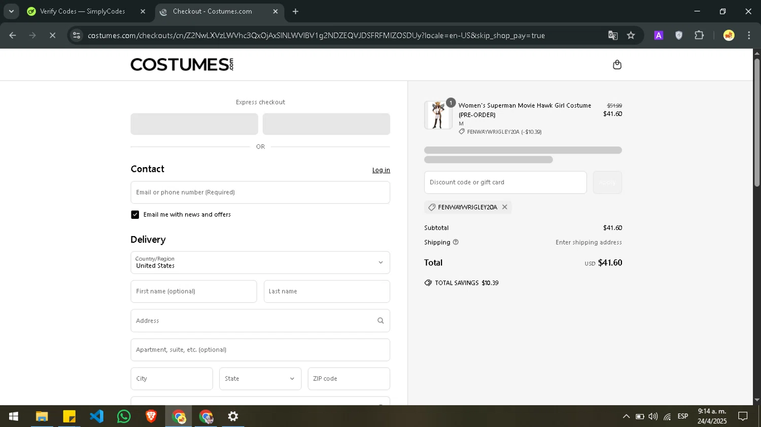Click the translate page icon
The width and height of the screenshot is (761, 427).
(613, 35)
